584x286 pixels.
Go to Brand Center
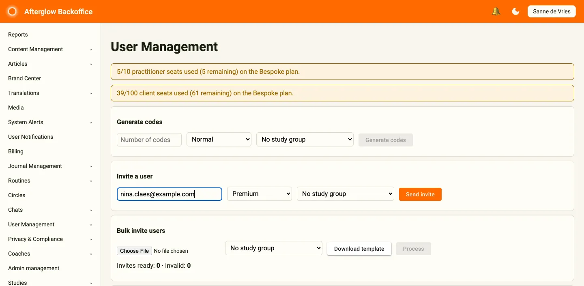click(x=24, y=78)
